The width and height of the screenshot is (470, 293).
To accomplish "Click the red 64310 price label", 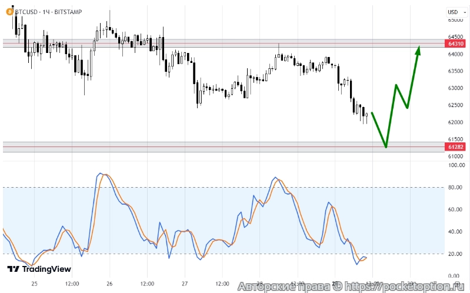I will 457,44.
